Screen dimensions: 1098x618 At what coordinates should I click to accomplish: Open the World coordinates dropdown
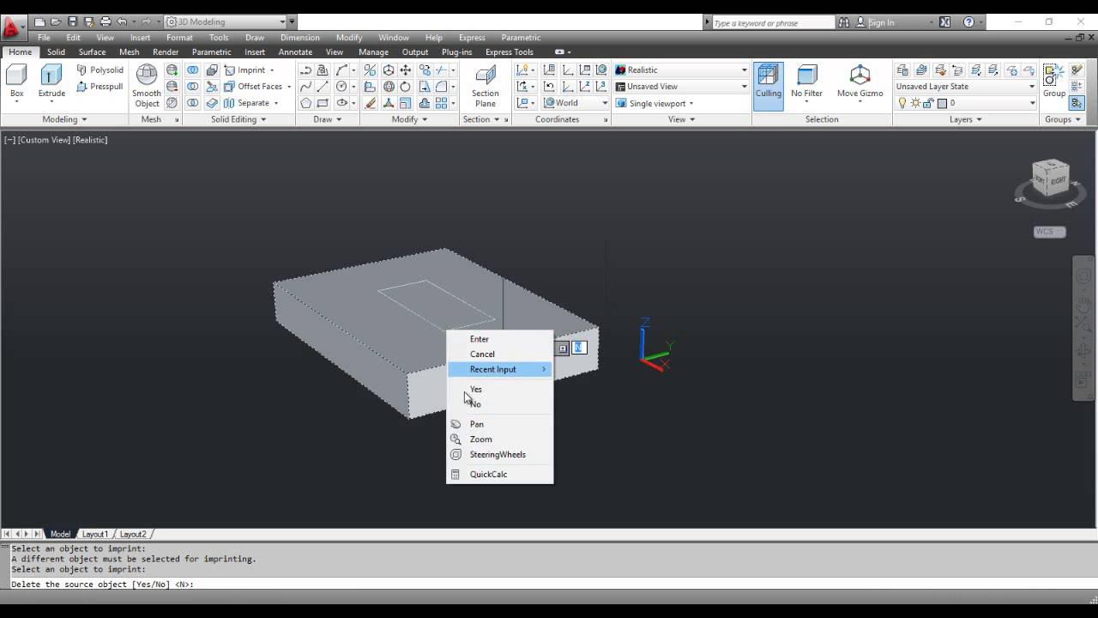tap(576, 103)
